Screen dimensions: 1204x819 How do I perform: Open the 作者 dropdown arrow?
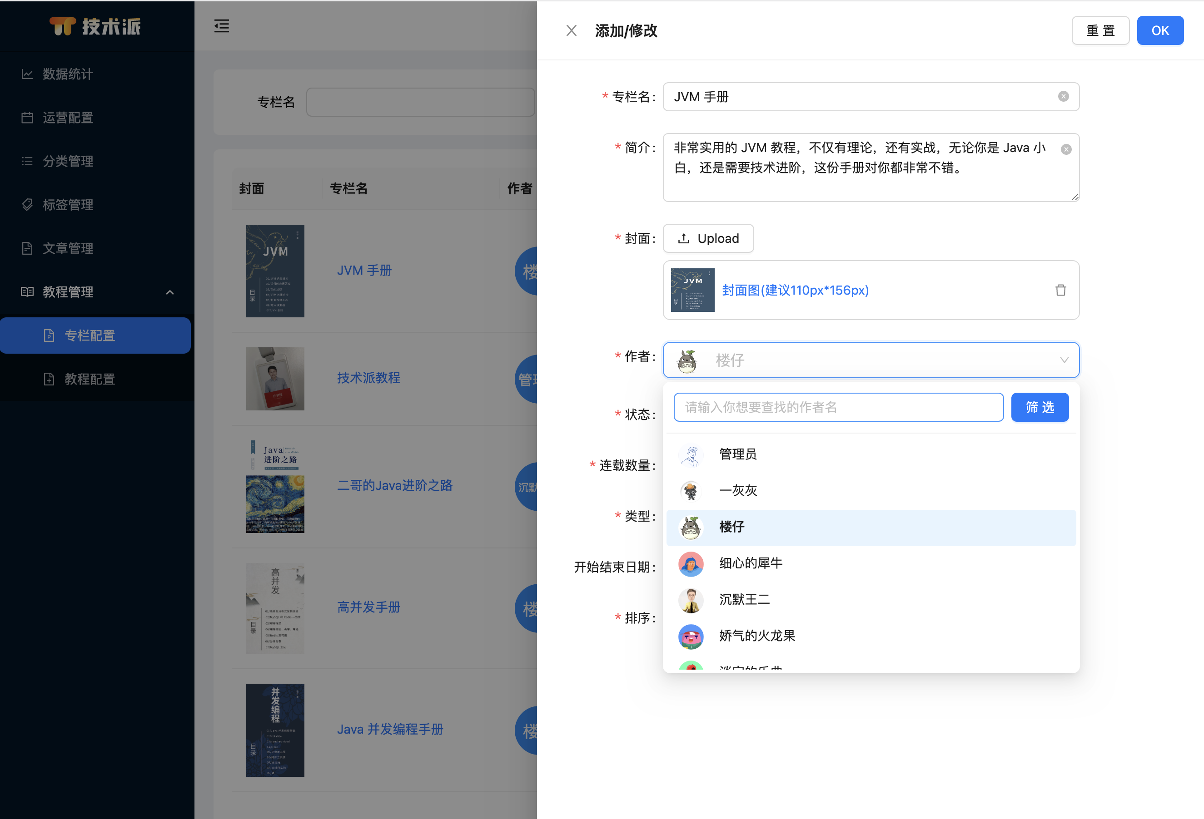click(x=1064, y=360)
